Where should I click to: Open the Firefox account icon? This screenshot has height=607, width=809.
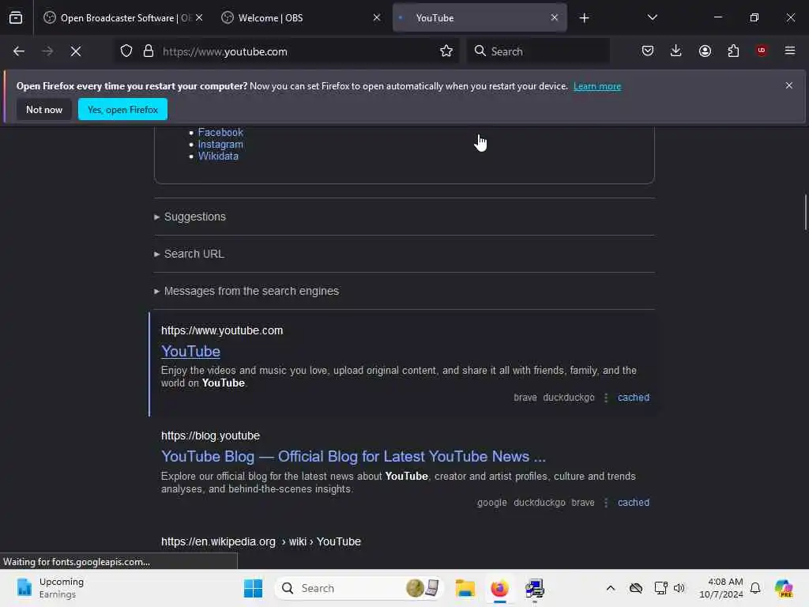[705, 51]
